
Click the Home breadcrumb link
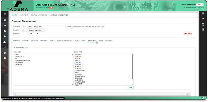pyautogui.click(x=15, y=15)
